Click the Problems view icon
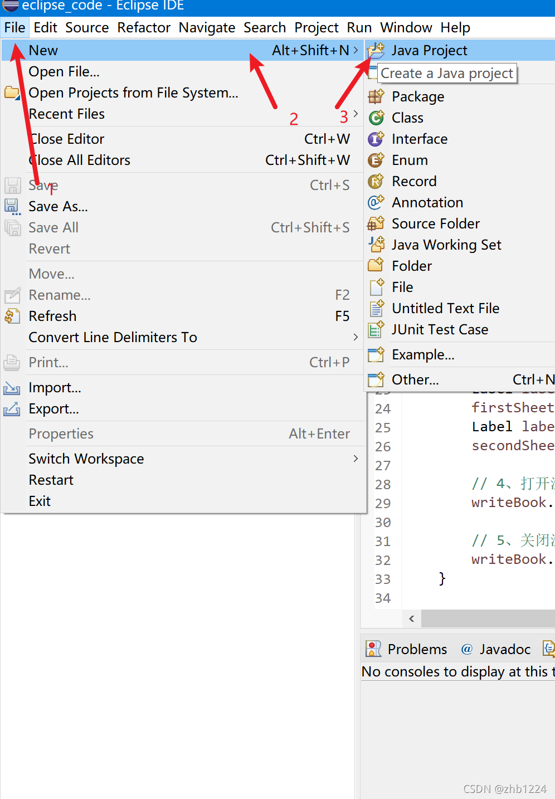The width and height of the screenshot is (555, 799). point(373,649)
